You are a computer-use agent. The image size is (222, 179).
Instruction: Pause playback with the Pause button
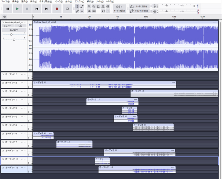pyautogui.click(x=8, y=9)
